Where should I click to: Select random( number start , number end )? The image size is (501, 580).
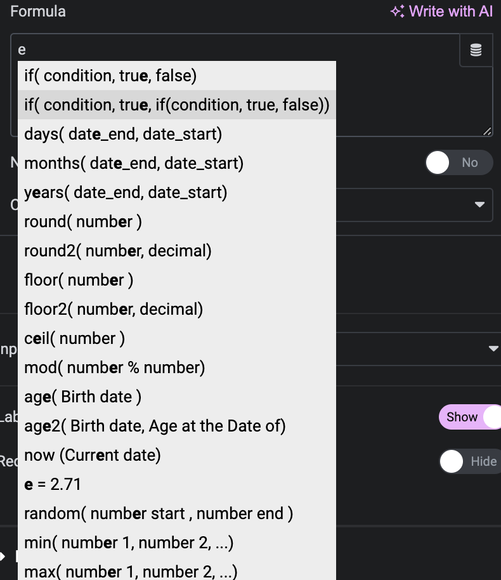177,514
